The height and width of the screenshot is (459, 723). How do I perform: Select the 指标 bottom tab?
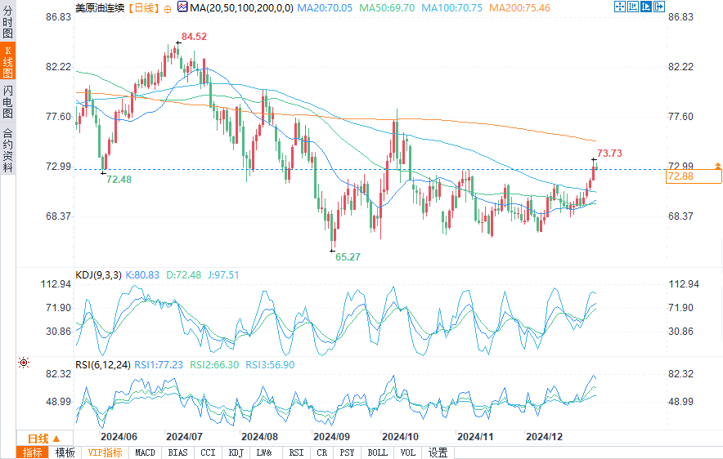32,452
